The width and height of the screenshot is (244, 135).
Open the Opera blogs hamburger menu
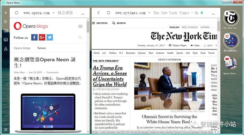coord(80,26)
